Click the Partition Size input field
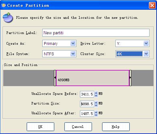 click(x=87, y=104)
